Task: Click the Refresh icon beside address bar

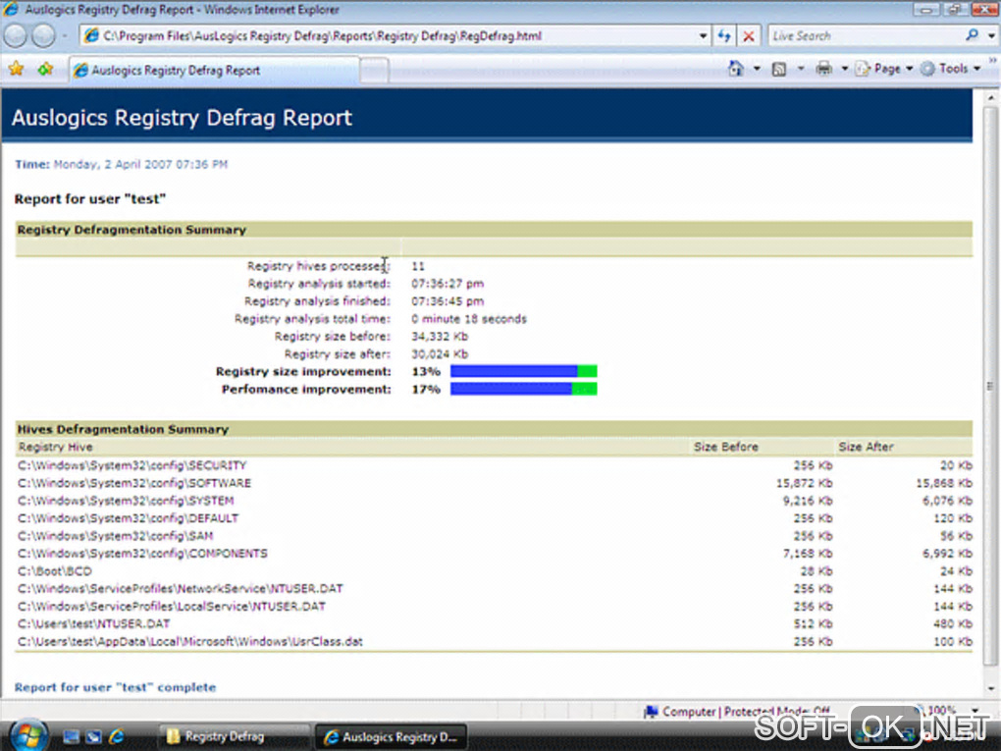Action: tap(724, 35)
